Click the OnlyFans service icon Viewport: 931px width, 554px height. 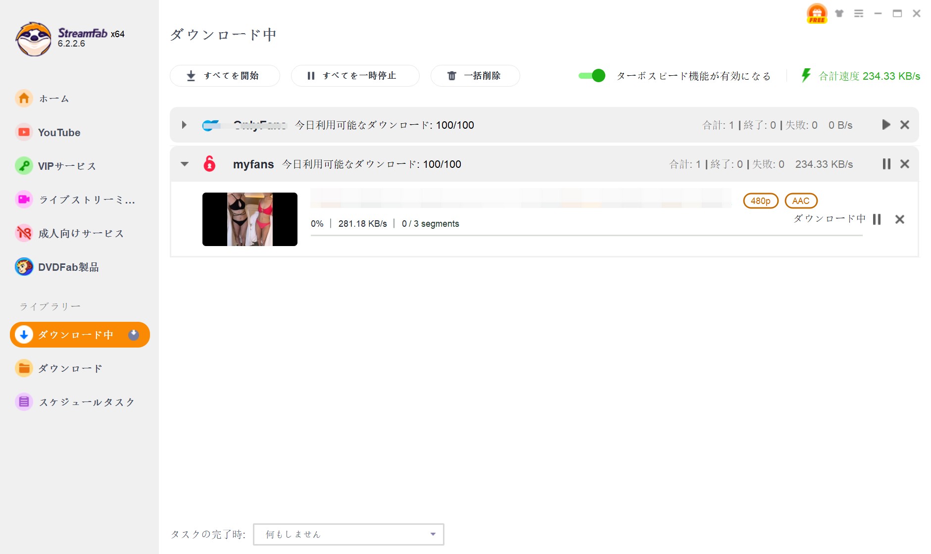pyautogui.click(x=211, y=125)
